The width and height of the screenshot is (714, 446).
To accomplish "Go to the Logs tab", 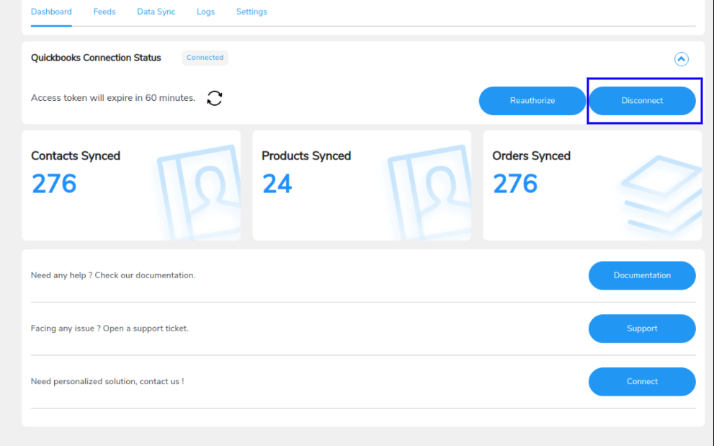I will (x=205, y=12).
